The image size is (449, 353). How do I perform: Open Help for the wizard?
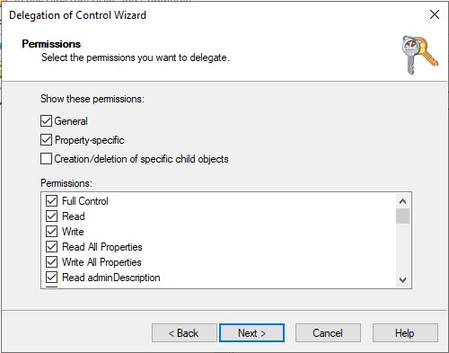[405, 332]
